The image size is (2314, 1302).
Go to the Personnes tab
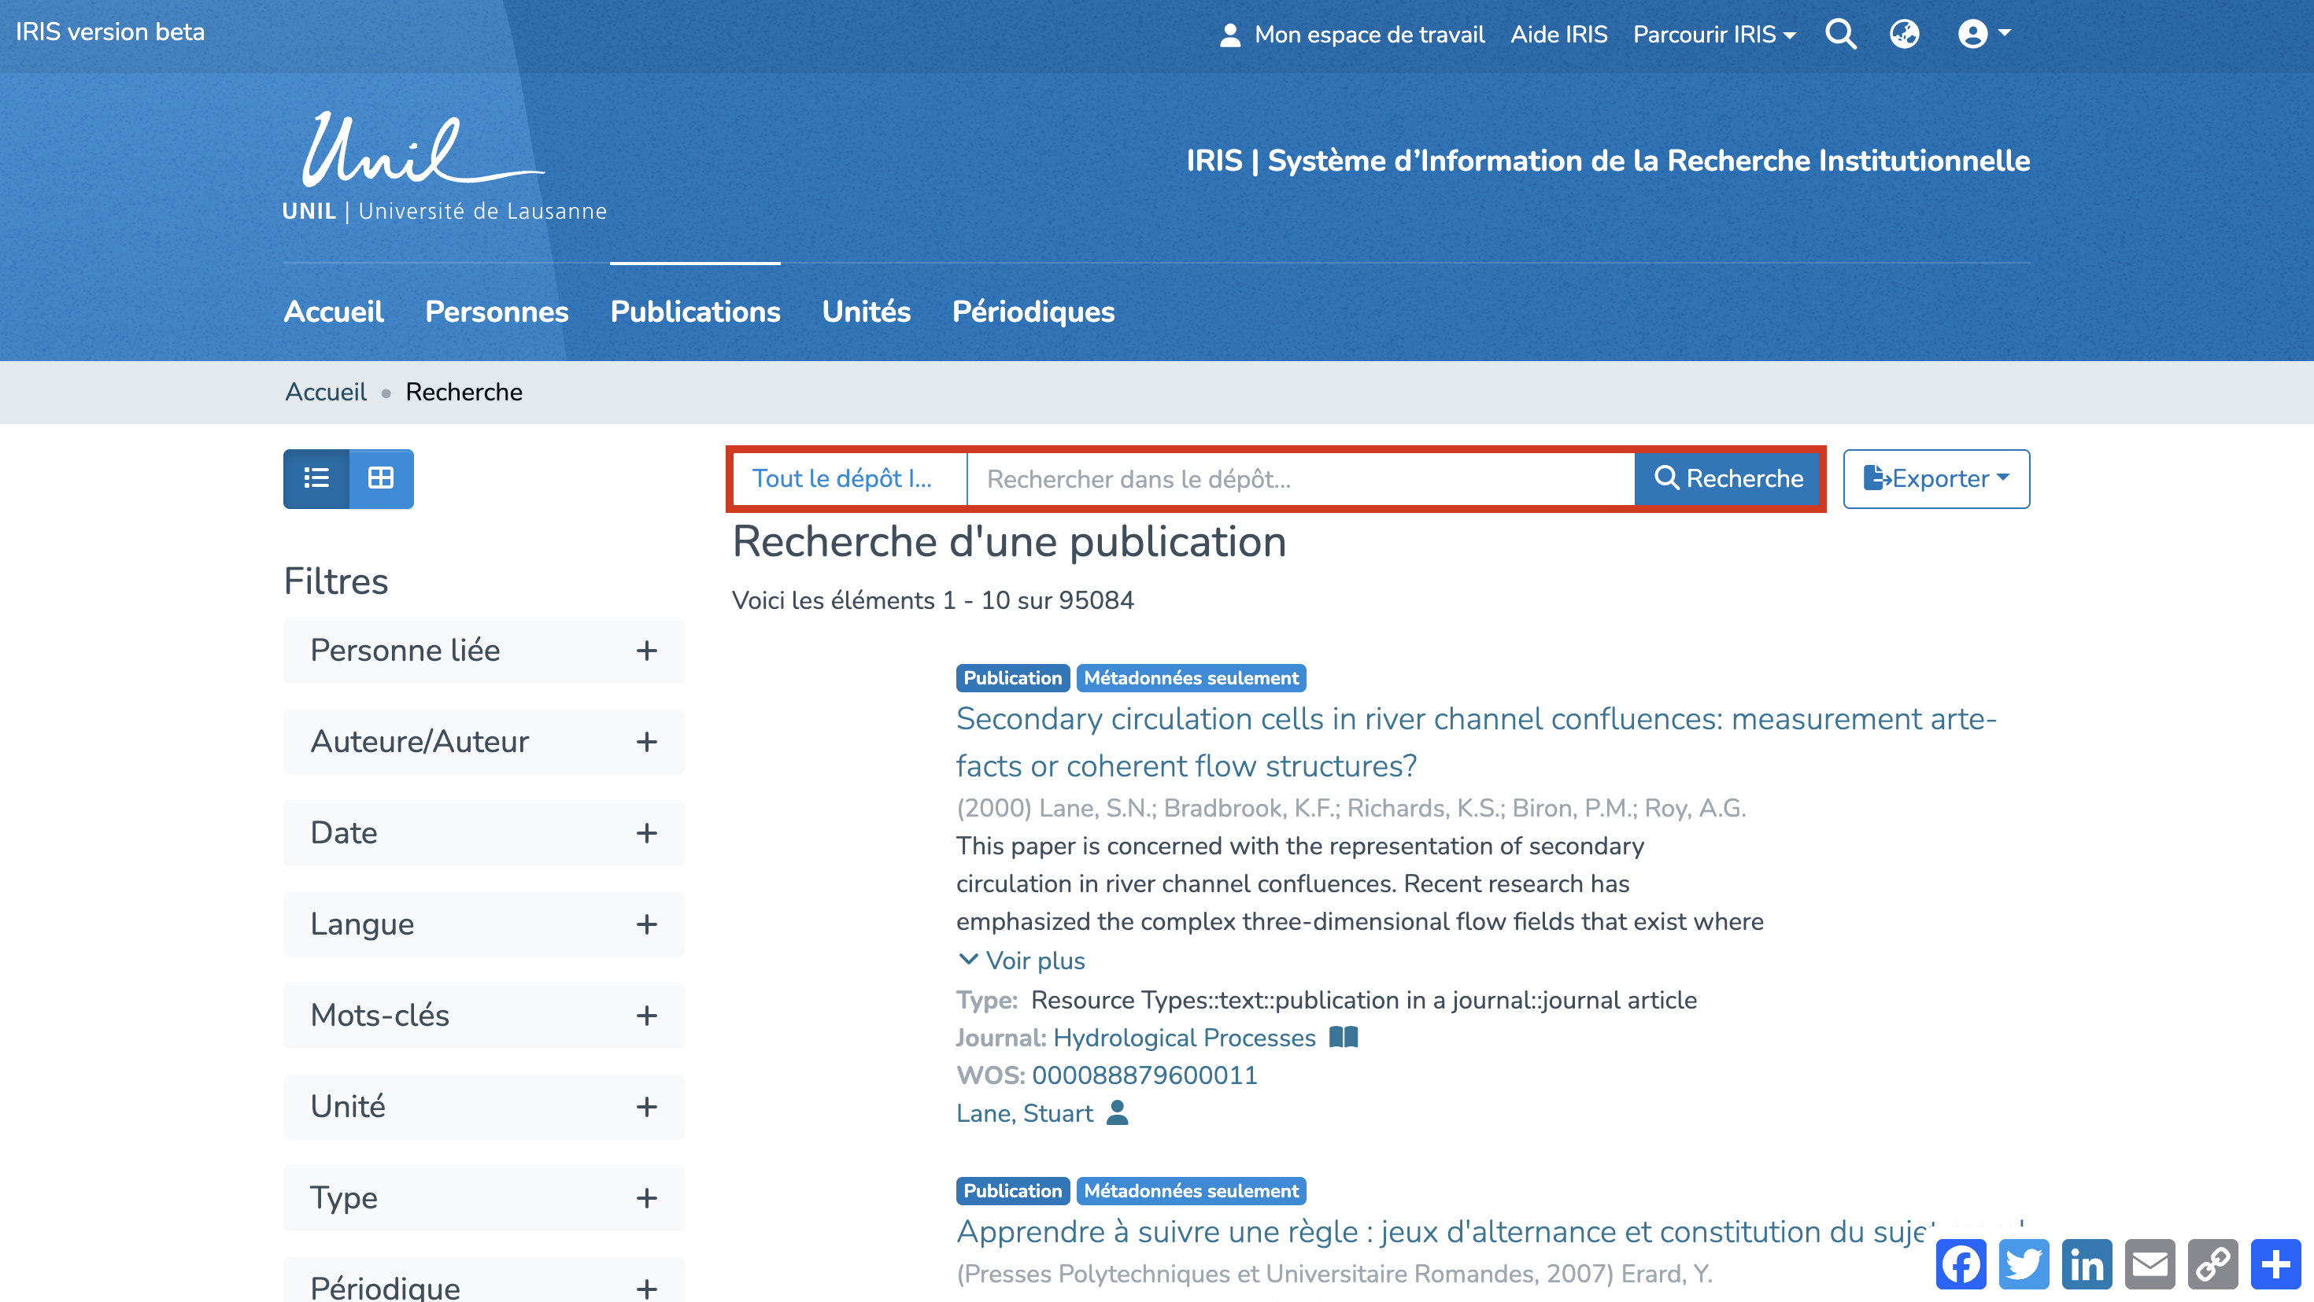click(496, 312)
